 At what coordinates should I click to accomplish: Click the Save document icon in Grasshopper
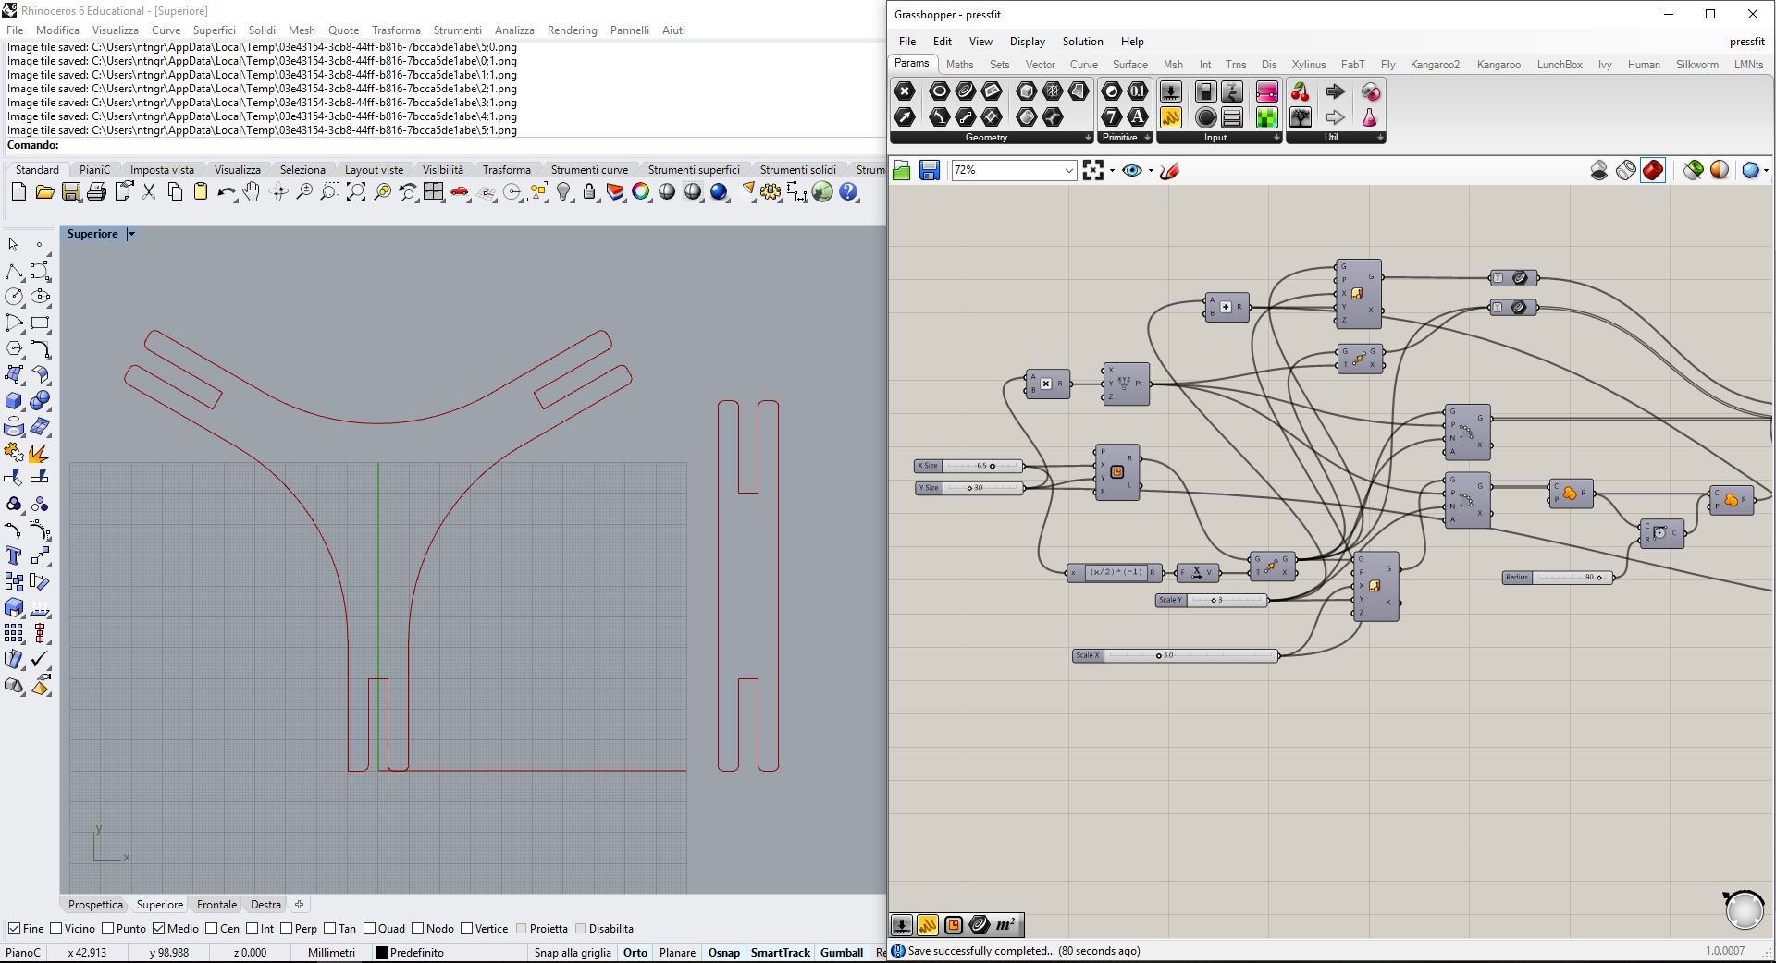930,170
